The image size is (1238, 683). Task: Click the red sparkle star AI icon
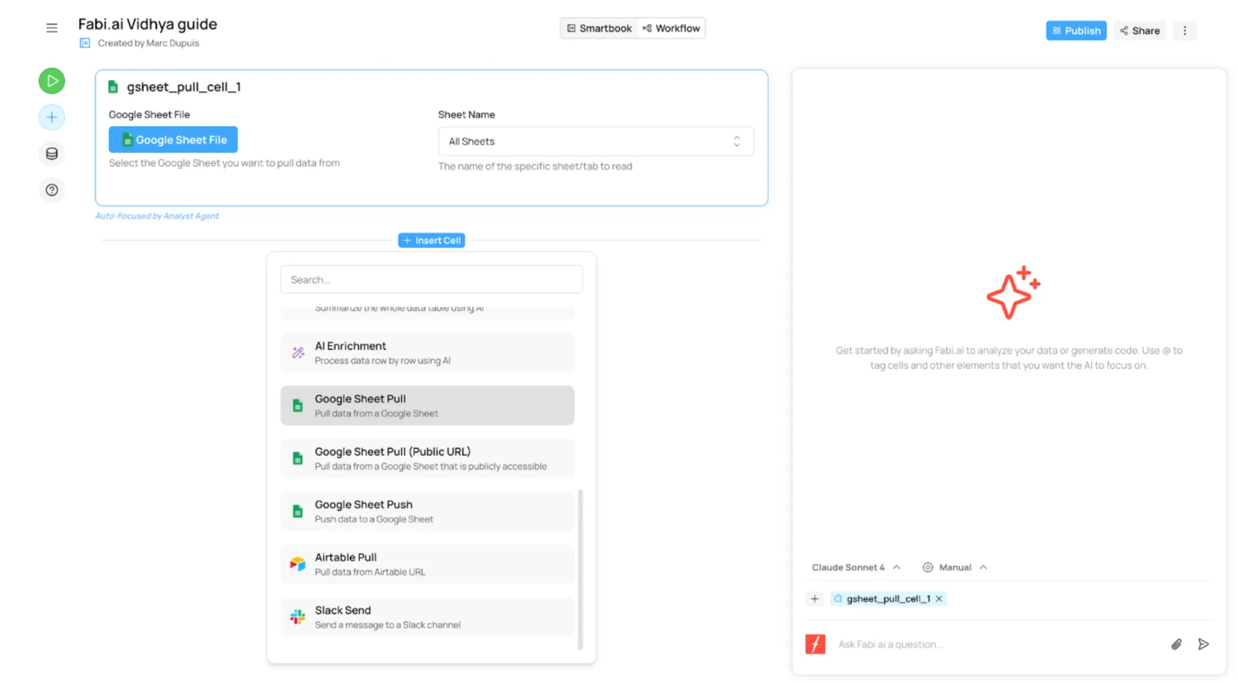[1013, 292]
